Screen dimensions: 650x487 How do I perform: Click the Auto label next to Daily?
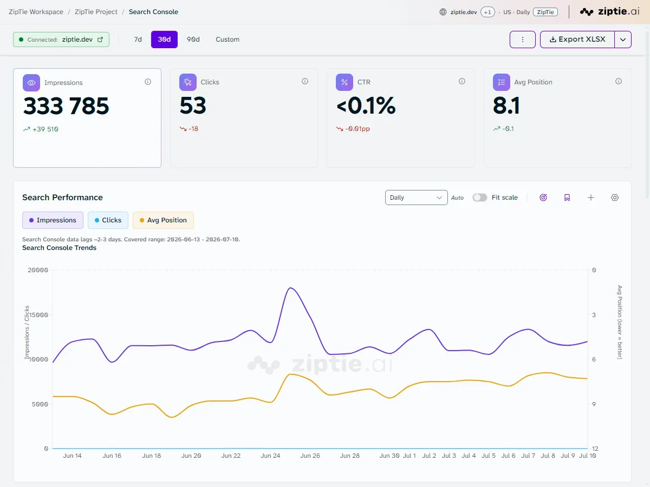click(x=458, y=198)
